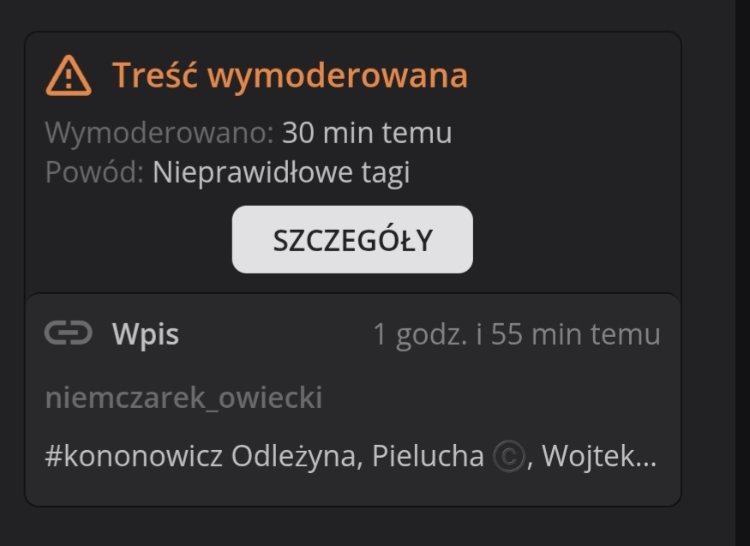Click the dark vertical strip at the right edge
Image resolution: width=750 pixels, height=546 pixels.
742,273
